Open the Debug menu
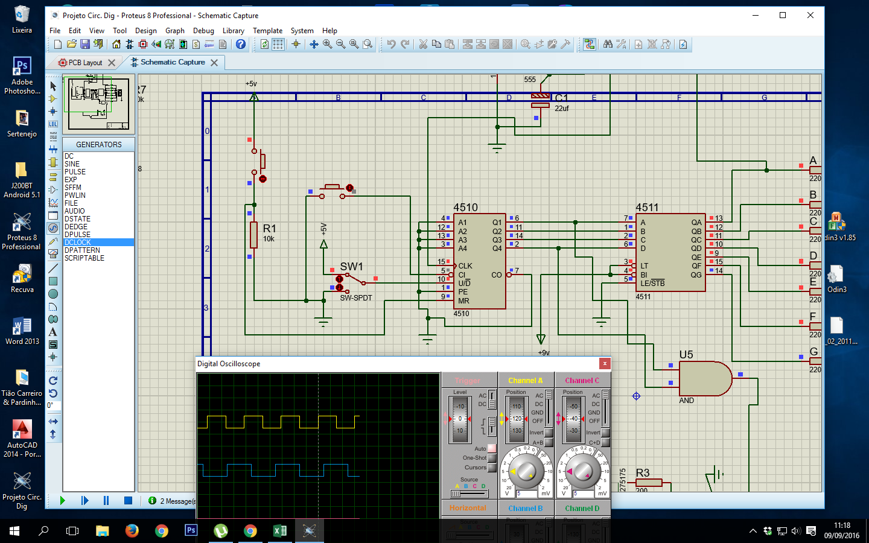869x543 pixels. click(203, 31)
